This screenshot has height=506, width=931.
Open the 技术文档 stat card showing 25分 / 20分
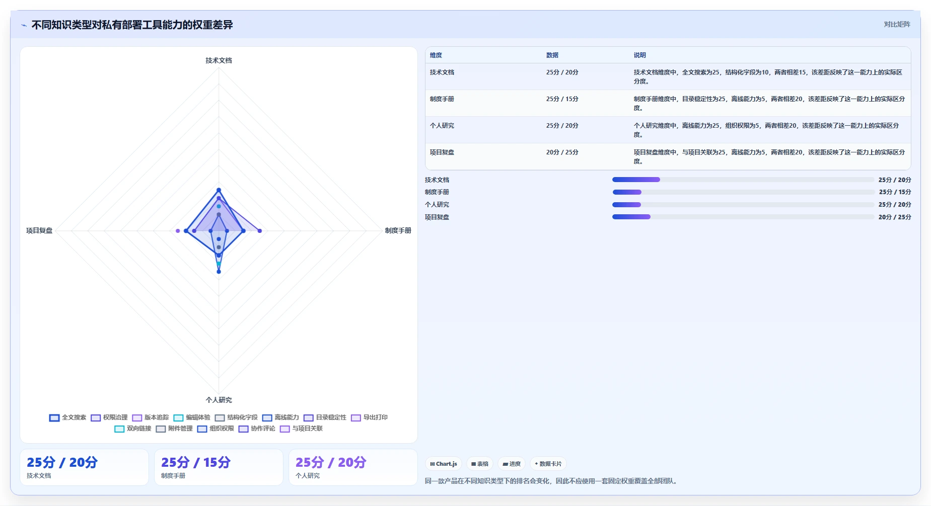tap(84, 467)
